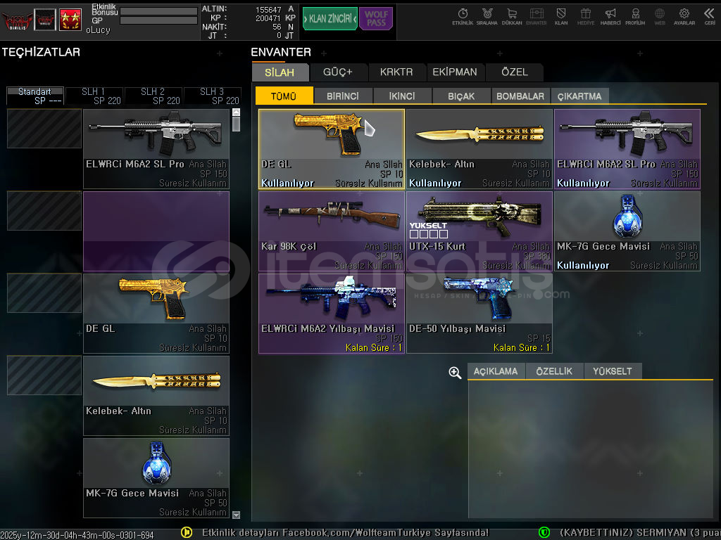Click equipped ELWRCi M6A2 SL Pro in Teçhizatlar
This screenshot has height=540, width=721.
click(156, 149)
